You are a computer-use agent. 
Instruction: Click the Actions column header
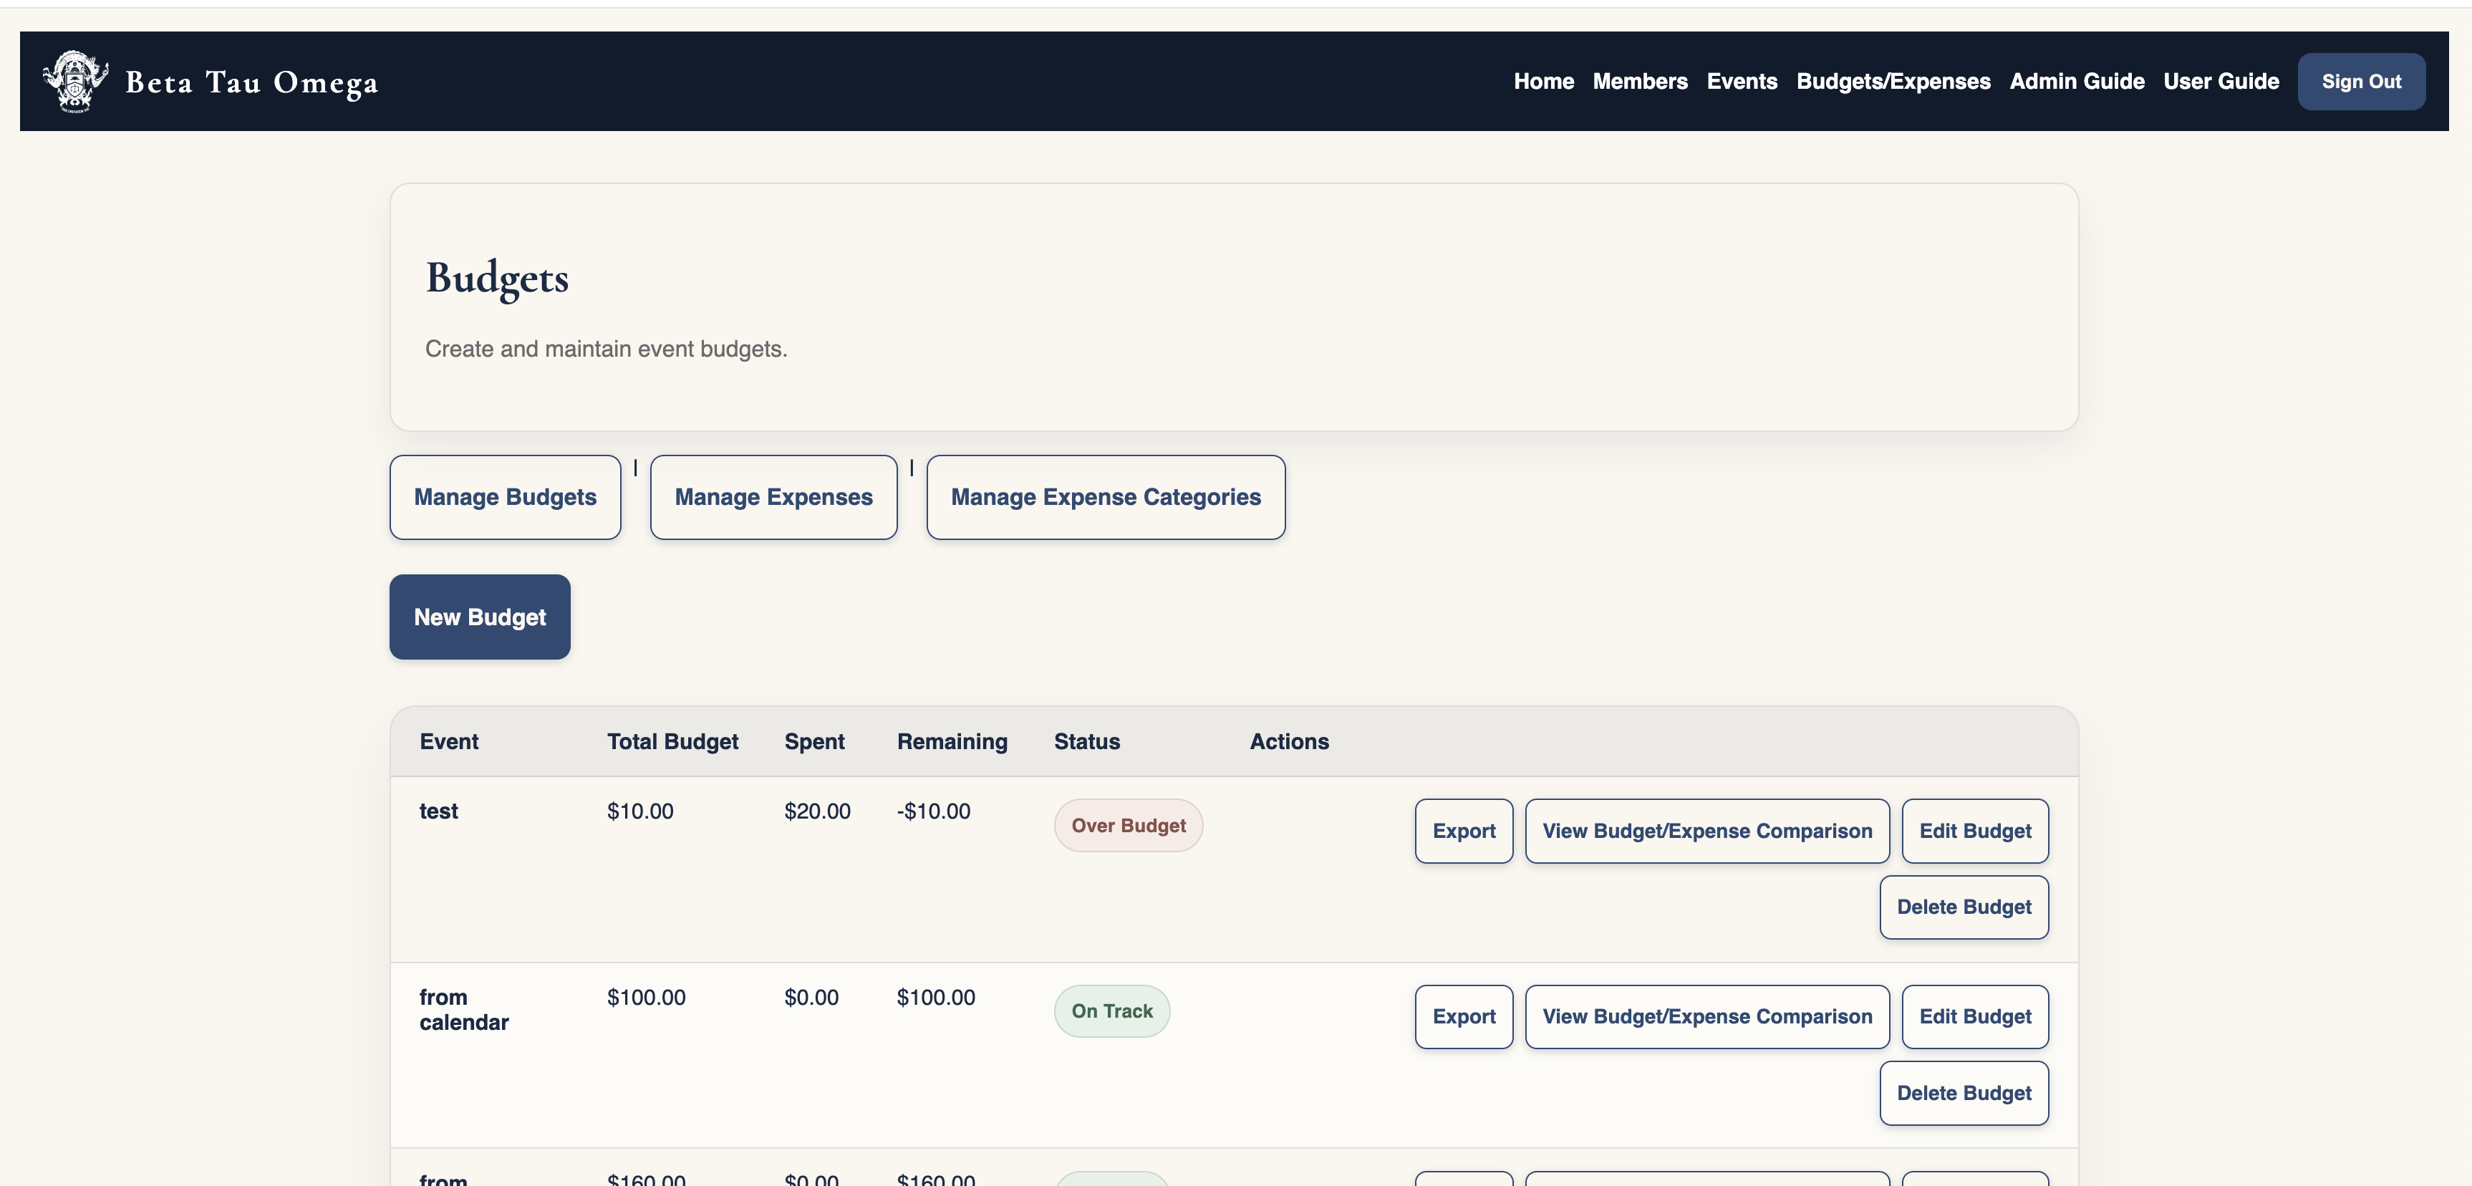pyautogui.click(x=1289, y=742)
